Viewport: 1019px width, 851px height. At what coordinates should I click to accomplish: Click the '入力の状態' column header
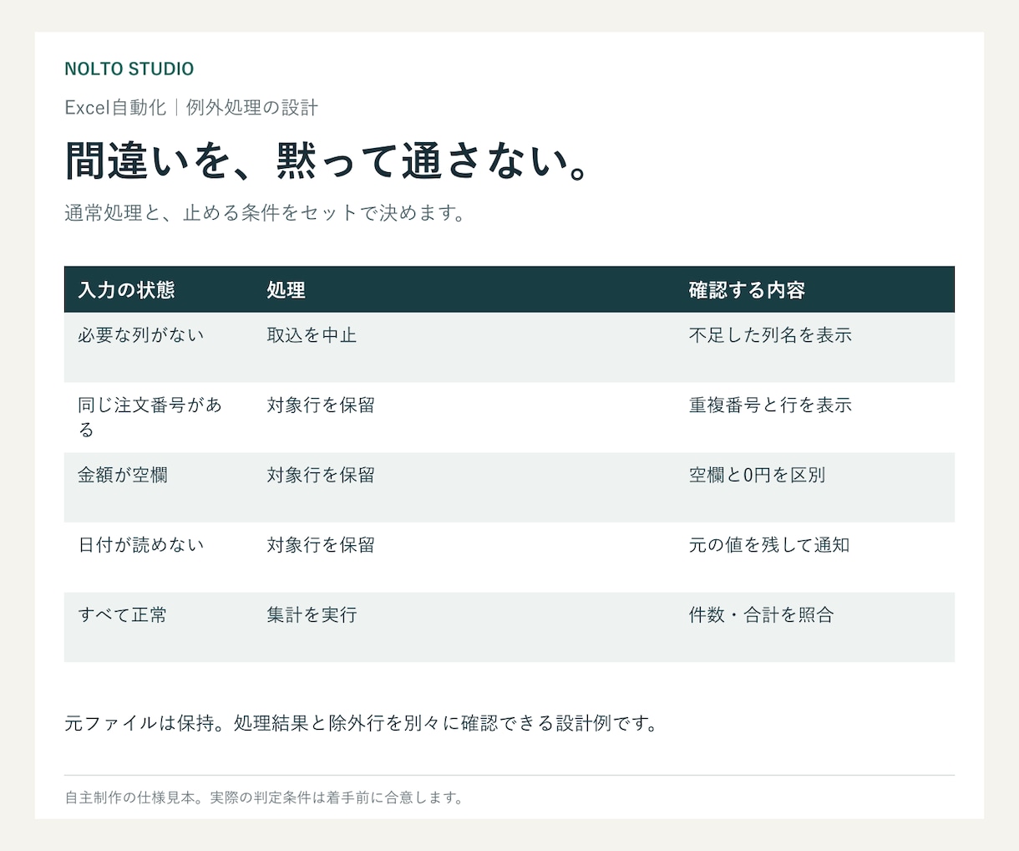click(x=127, y=290)
